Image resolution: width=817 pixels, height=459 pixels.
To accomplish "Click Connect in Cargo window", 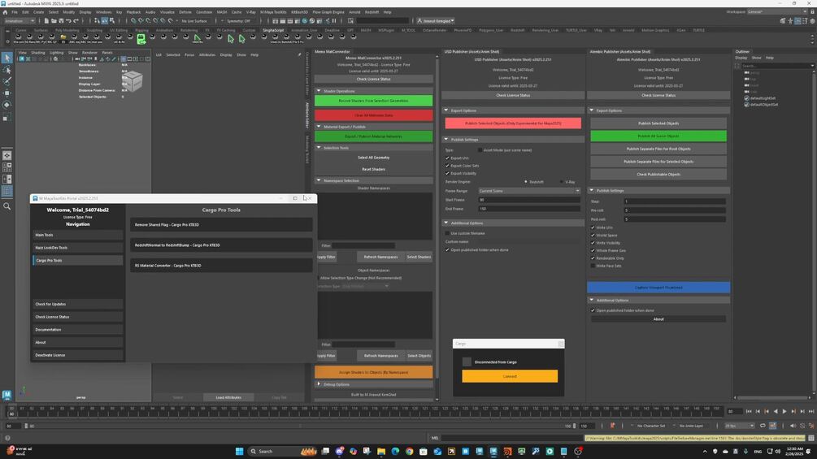I will 510,376.
